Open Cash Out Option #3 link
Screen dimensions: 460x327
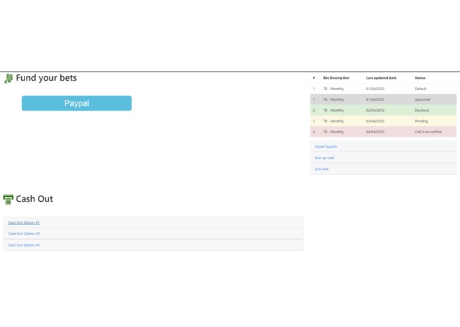tap(24, 245)
